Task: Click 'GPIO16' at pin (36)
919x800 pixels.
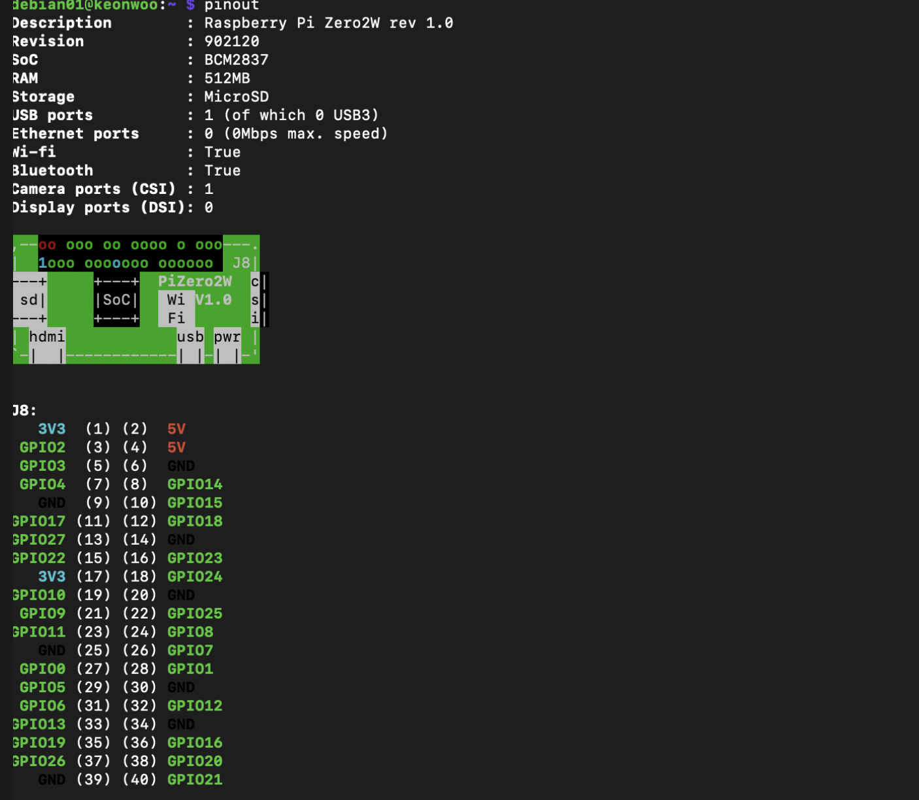Action: (x=195, y=743)
